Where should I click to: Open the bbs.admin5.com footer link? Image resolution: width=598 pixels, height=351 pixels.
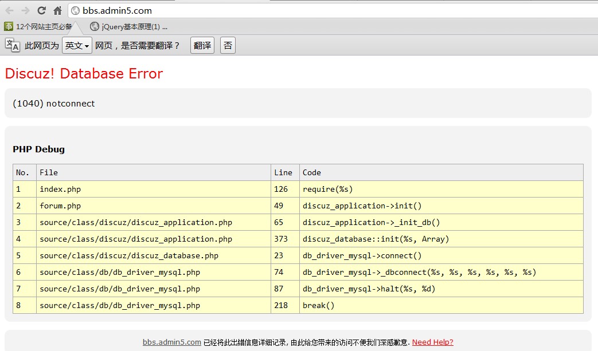click(x=172, y=342)
